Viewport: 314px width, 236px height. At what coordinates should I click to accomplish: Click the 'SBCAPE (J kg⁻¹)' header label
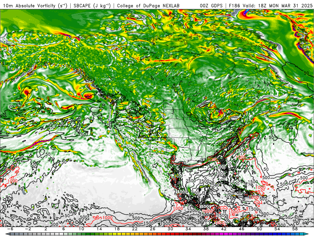(92, 6)
